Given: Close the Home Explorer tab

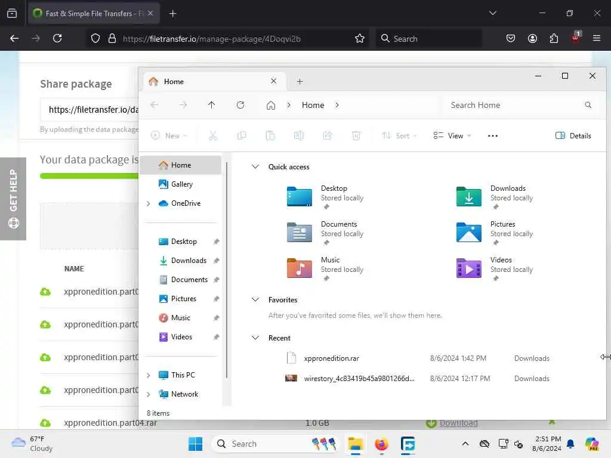Looking at the screenshot, I should pyautogui.click(x=273, y=81).
